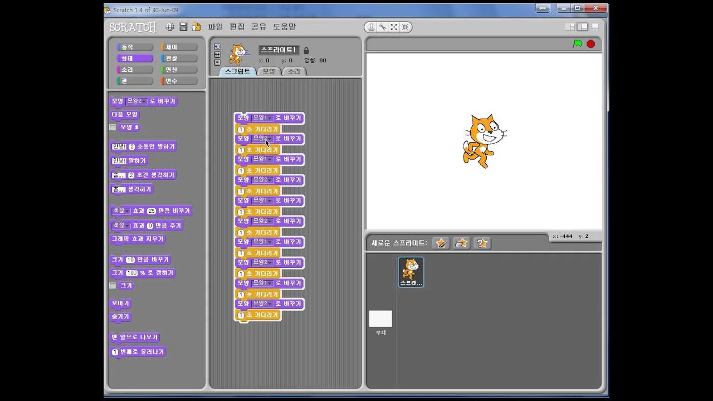Open the 파일 menu
Screen dimensions: 713x401
coord(215,27)
